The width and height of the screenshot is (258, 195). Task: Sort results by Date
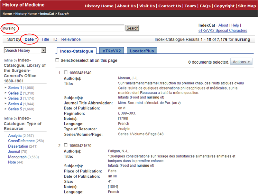(29, 40)
